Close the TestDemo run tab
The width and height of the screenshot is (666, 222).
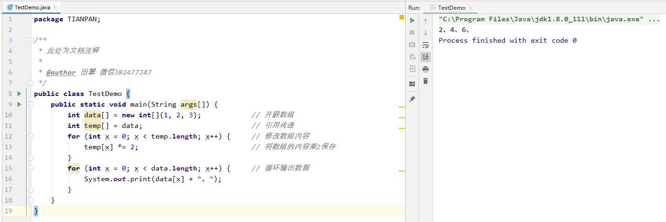coord(470,8)
